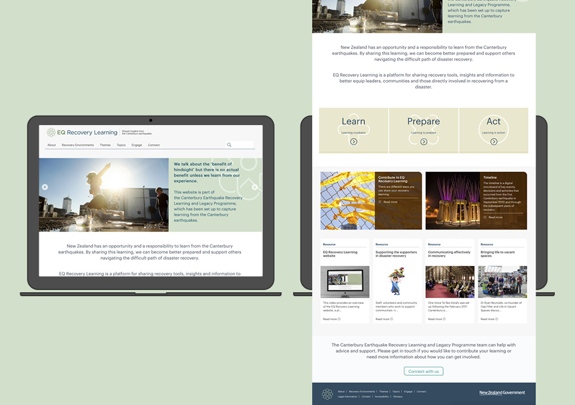Click Contact link in the footer

(366, 397)
